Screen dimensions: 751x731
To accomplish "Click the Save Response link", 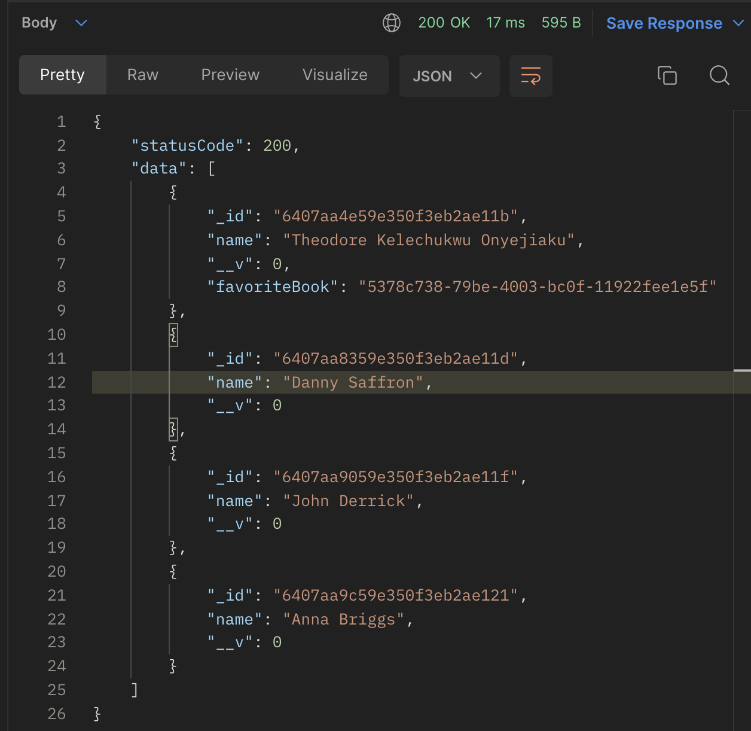I will click(x=664, y=23).
